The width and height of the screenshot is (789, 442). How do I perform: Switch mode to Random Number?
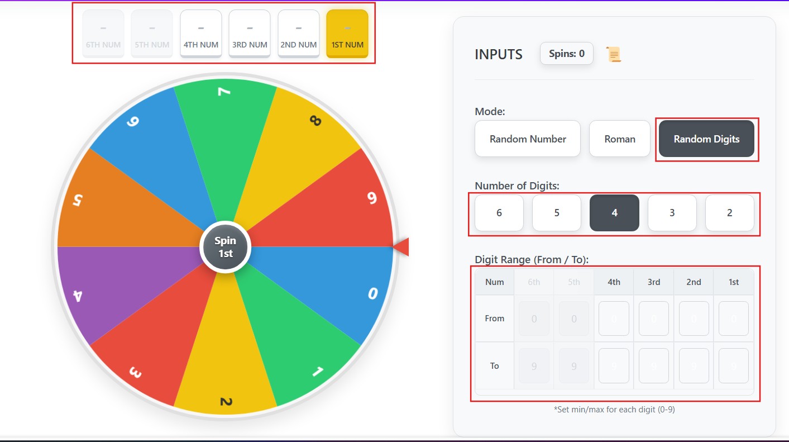[528, 139]
